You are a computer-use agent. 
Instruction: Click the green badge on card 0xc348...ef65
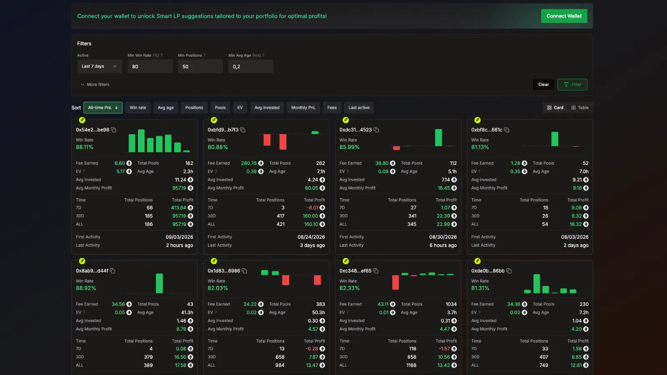(346, 261)
